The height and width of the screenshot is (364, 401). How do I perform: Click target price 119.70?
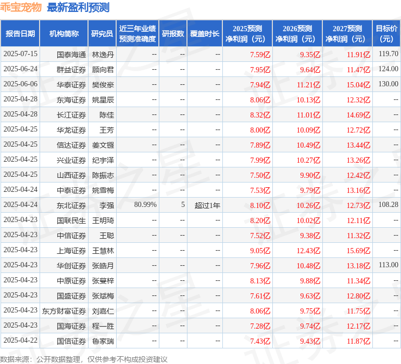(388, 54)
